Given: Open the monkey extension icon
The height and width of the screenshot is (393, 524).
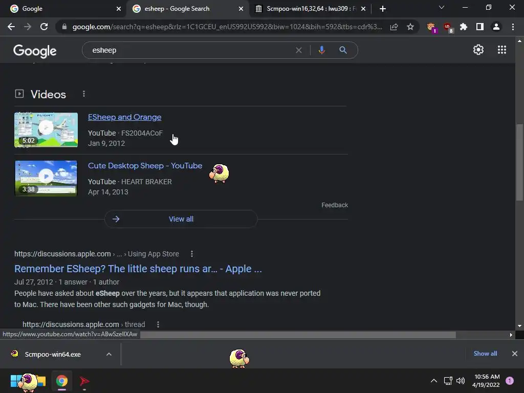Looking at the screenshot, I should (x=431, y=27).
